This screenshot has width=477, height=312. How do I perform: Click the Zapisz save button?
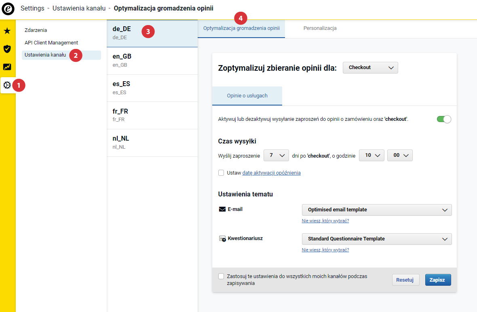(x=438, y=280)
